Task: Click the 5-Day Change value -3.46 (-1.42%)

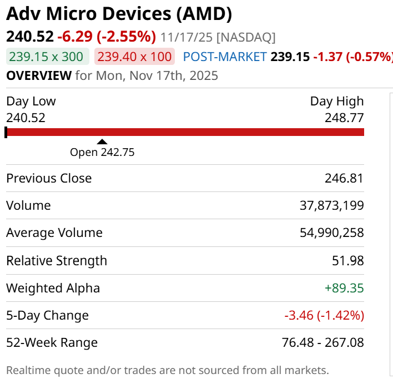Action: (x=324, y=316)
